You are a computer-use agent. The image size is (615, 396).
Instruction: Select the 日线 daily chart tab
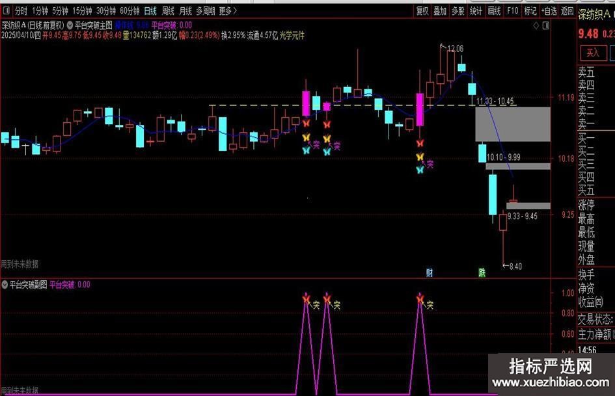pos(150,11)
